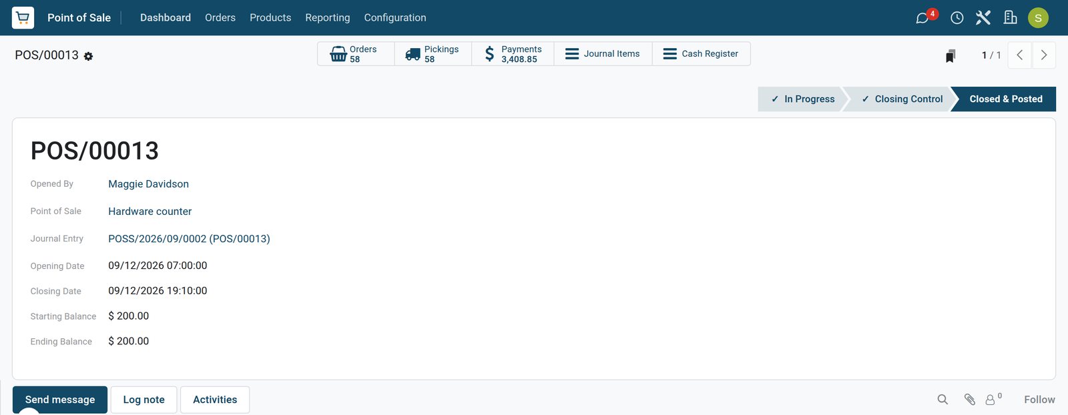The image size is (1068, 415).
Task: Click the closing date 09/12/2026 19:10:00
Action: (x=158, y=291)
